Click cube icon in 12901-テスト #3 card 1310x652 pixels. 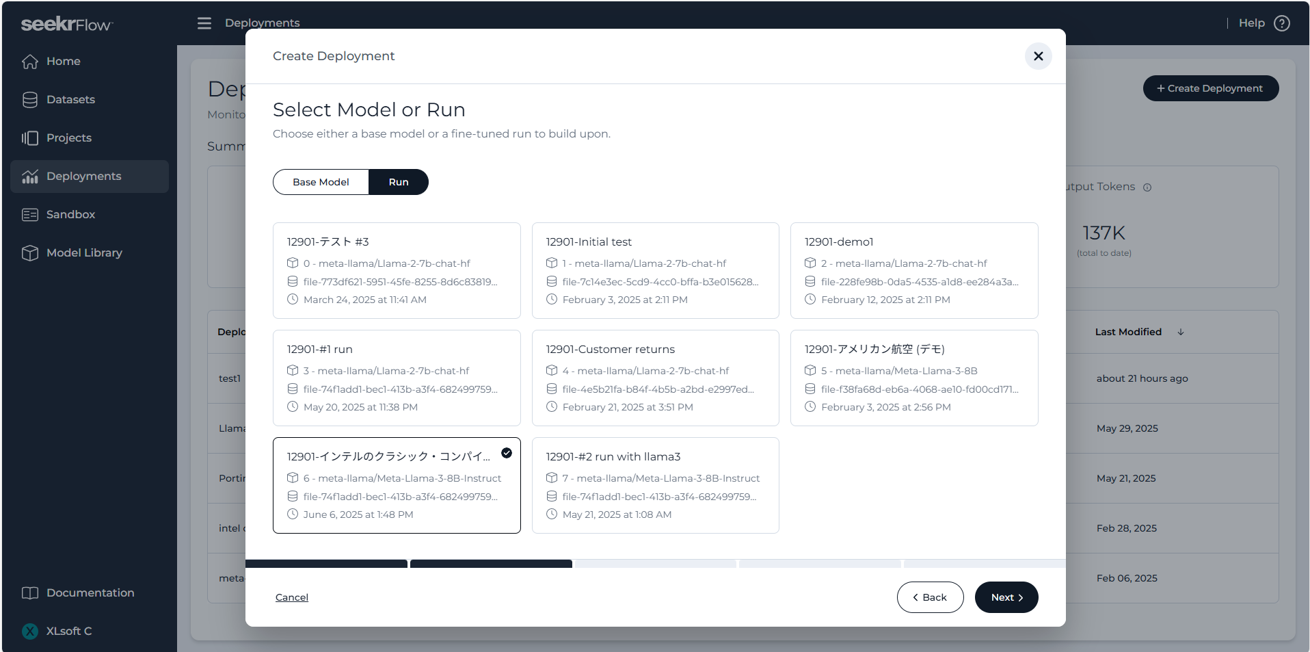293,263
